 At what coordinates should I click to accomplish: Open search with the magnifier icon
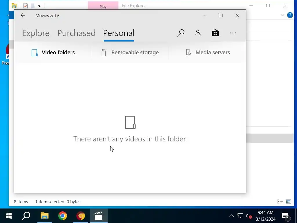click(x=181, y=33)
